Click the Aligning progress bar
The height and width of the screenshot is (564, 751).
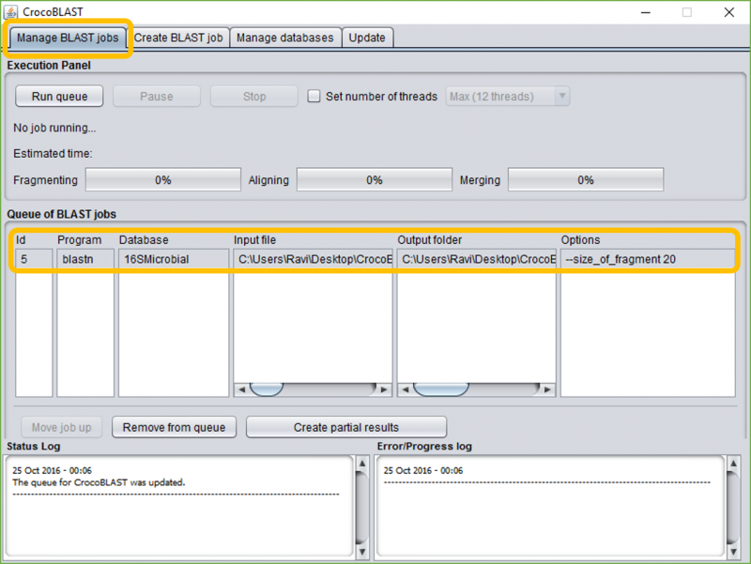tap(375, 180)
